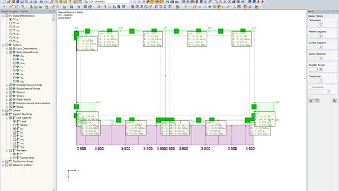
Task: Click the Undo arrow icon
Action: tap(41, 2)
